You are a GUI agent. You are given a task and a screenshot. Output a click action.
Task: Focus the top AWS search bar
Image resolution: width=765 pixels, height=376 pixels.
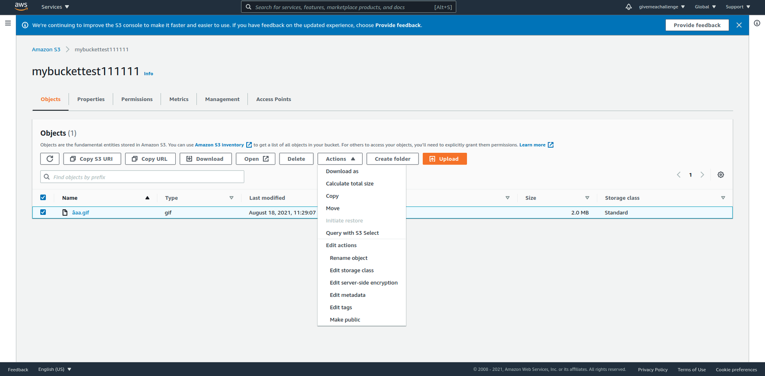pos(349,7)
